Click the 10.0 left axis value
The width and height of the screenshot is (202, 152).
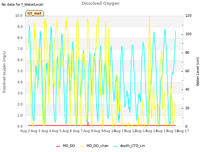[19, 16]
